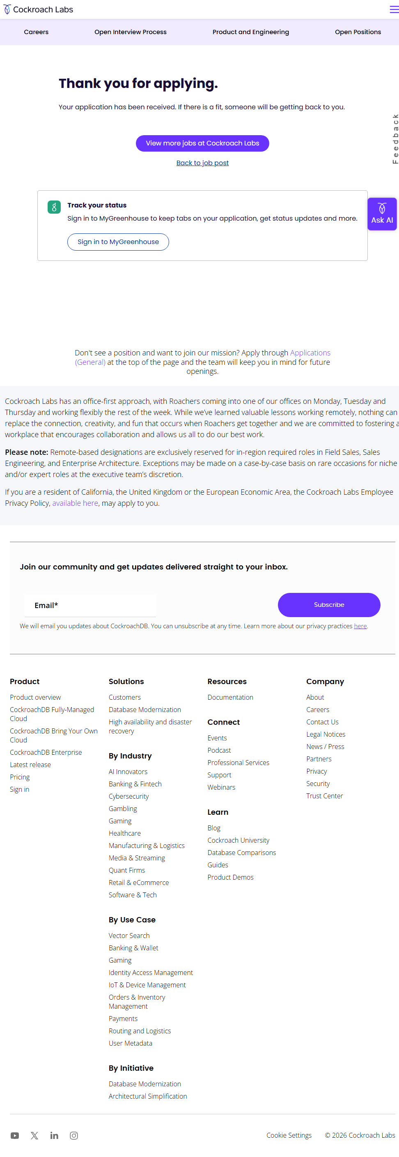This screenshot has height=1157, width=399.
Task: Select the Open Interview Process tab
Action: click(x=130, y=32)
